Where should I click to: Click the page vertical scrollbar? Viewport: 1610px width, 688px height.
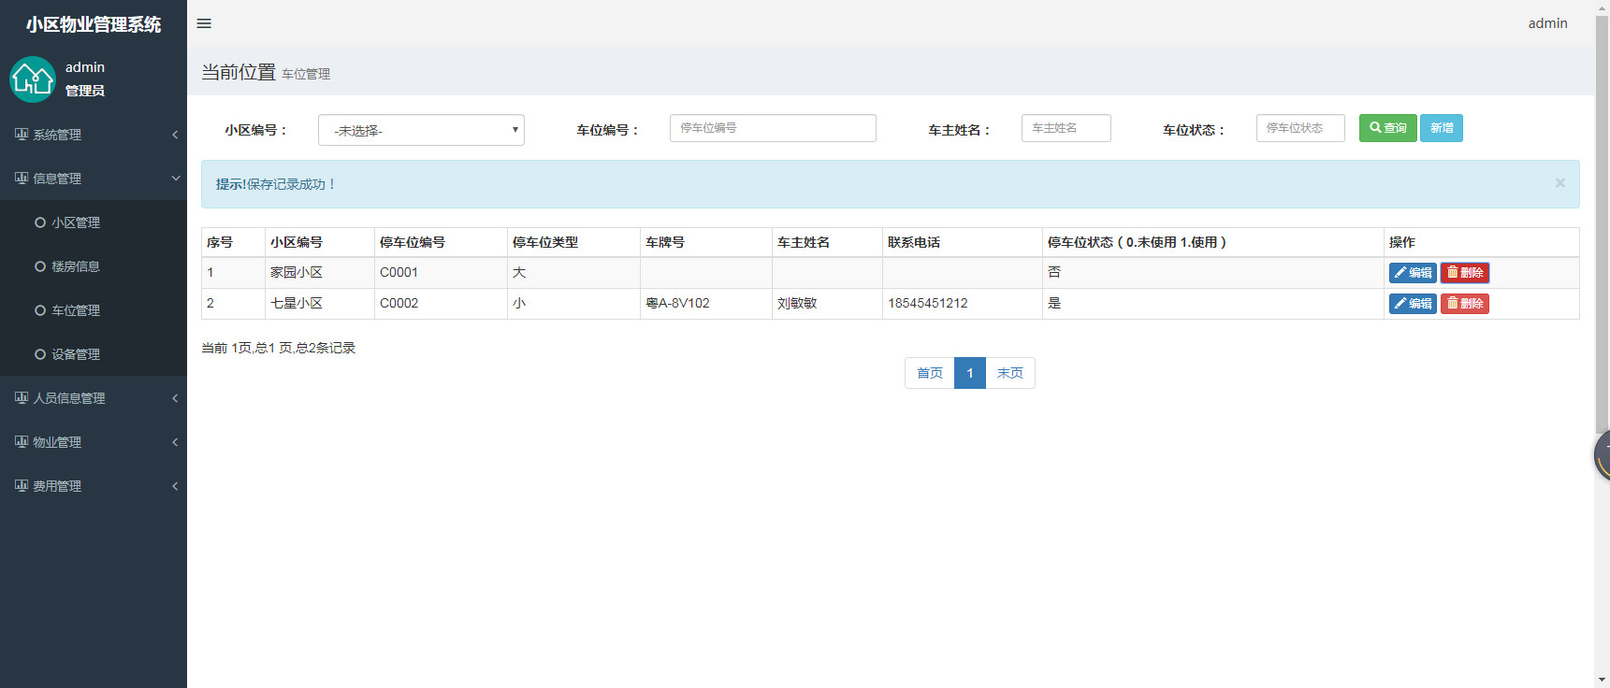[1602, 224]
